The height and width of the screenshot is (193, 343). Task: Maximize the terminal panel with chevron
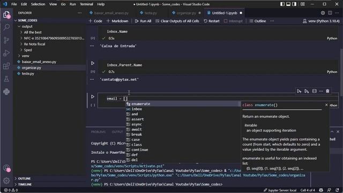(332, 131)
